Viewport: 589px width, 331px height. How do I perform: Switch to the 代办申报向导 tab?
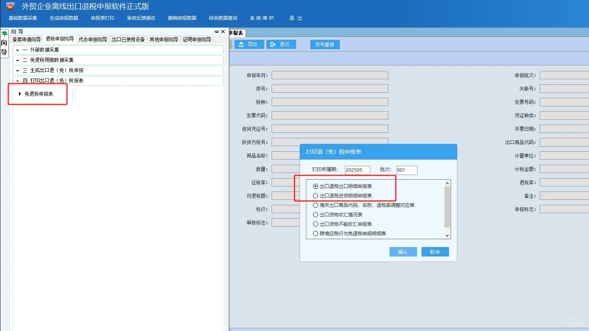tap(93, 39)
